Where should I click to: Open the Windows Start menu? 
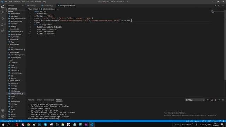(x=3, y=125)
